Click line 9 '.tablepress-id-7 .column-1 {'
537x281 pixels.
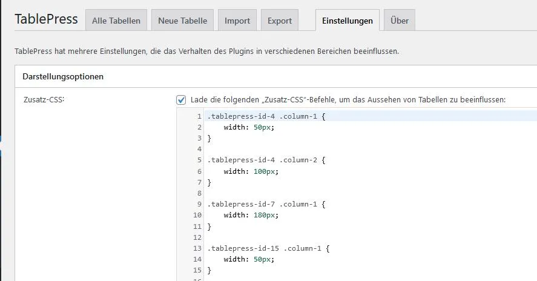[266, 204]
